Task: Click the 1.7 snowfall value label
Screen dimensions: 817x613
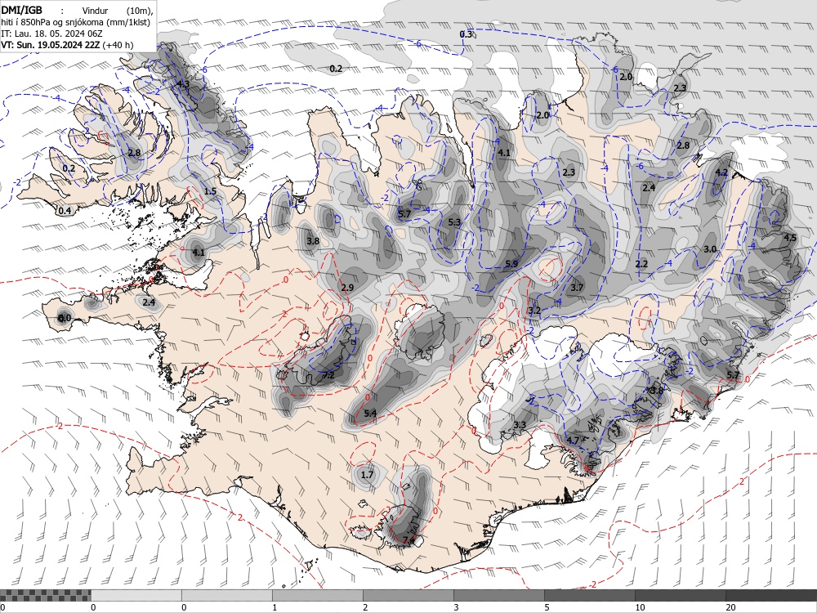Action: tap(368, 474)
